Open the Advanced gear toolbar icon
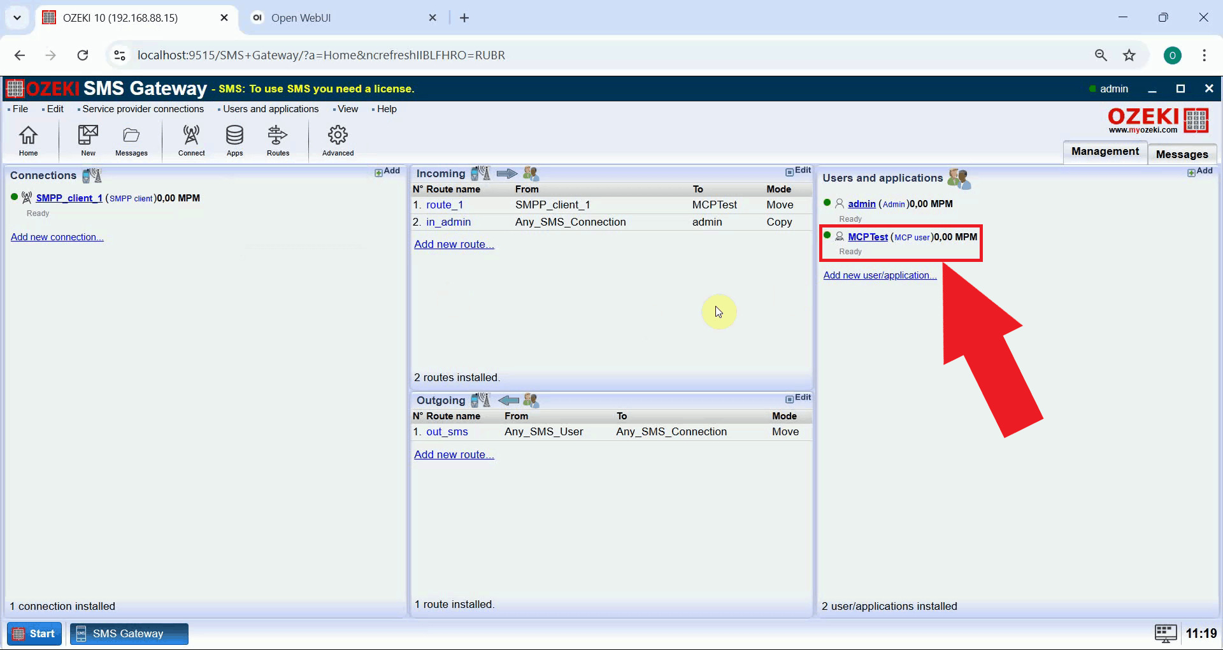 (338, 140)
